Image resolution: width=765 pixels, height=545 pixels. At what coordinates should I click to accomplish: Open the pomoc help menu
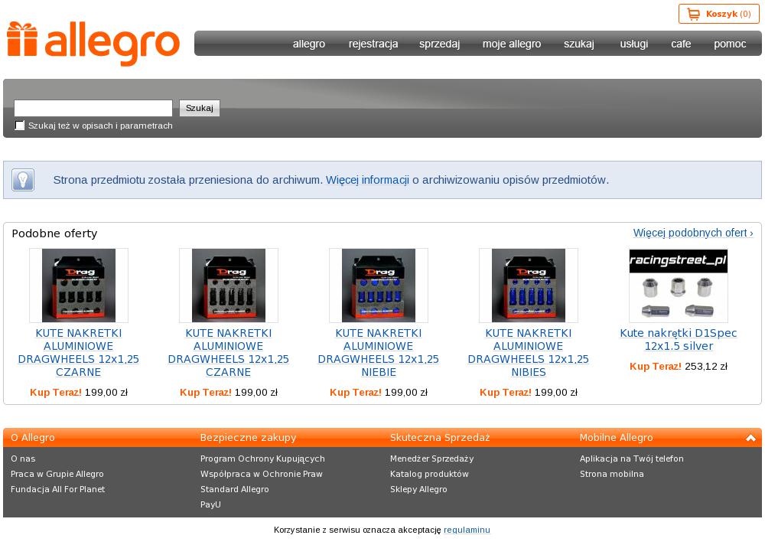pyautogui.click(x=730, y=44)
